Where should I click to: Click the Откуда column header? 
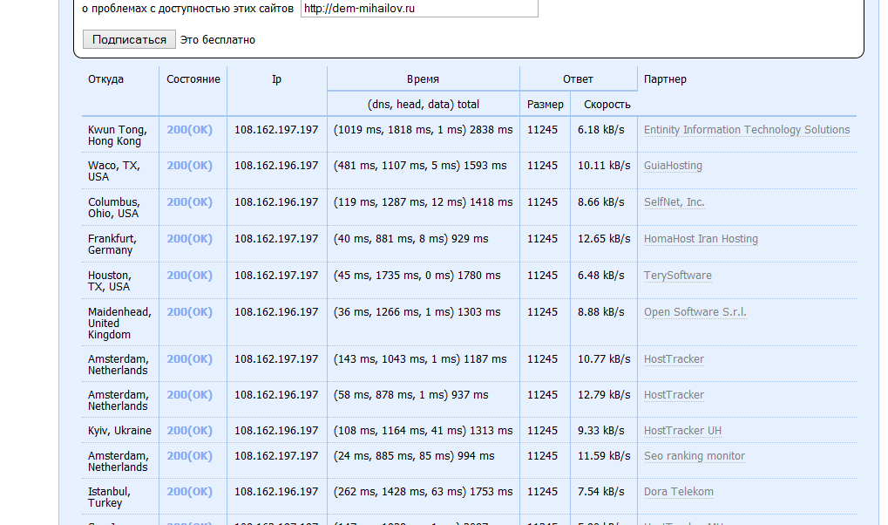pyautogui.click(x=105, y=79)
